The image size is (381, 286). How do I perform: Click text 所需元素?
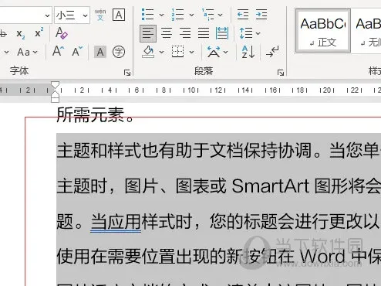90,114
